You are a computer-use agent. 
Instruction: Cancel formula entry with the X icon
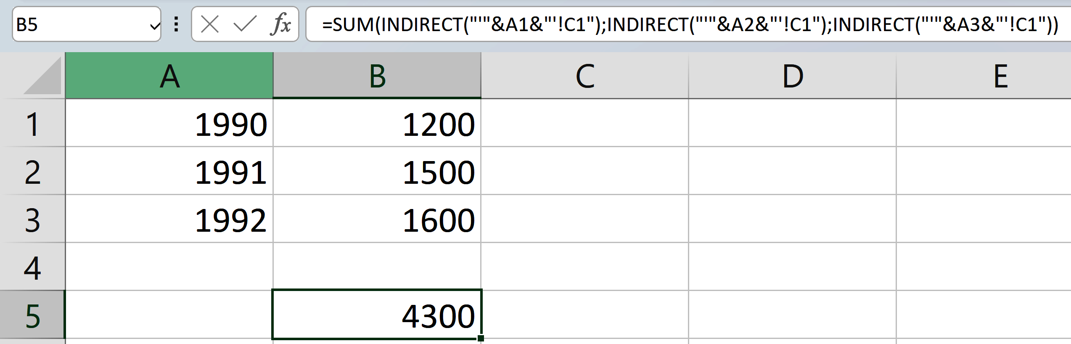pyautogui.click(x=209, y=24)
